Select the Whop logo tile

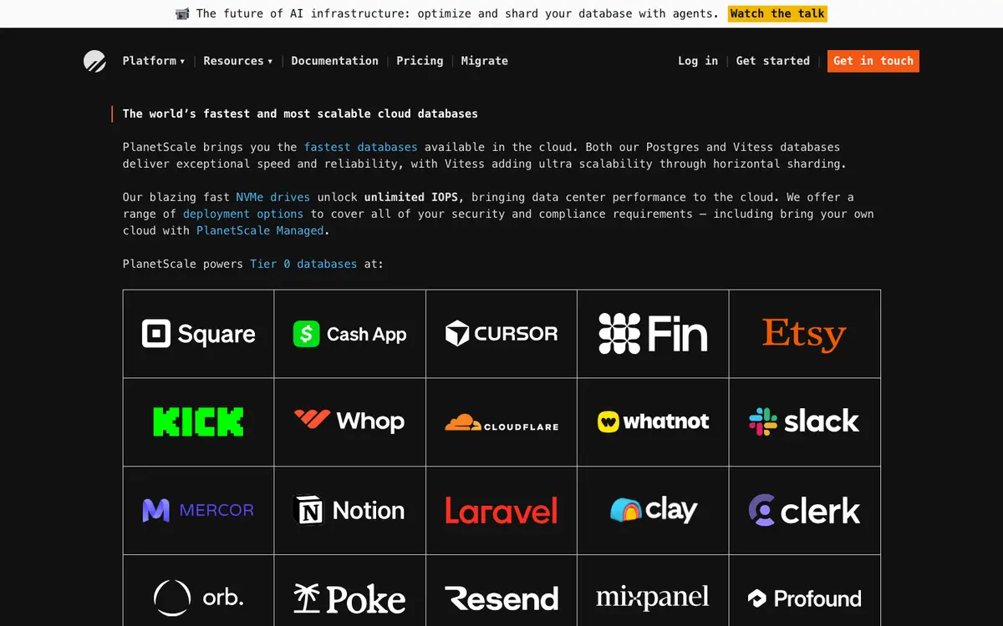[x=350, y=422]
